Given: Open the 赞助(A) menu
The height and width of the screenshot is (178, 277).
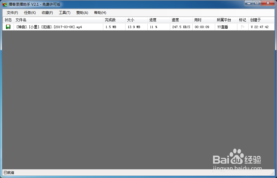Looking at the screenshot, I should coord(82,13).
